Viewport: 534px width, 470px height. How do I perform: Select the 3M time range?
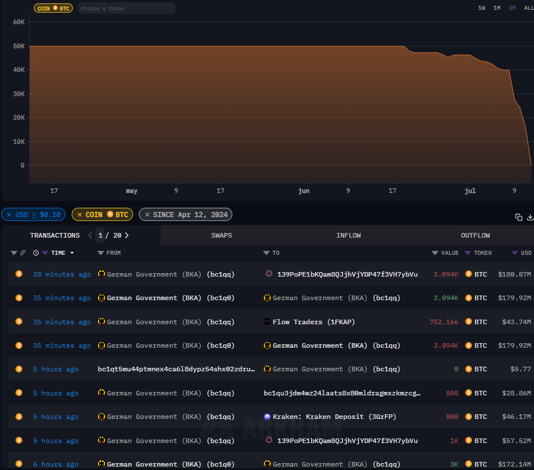(512, 8)
